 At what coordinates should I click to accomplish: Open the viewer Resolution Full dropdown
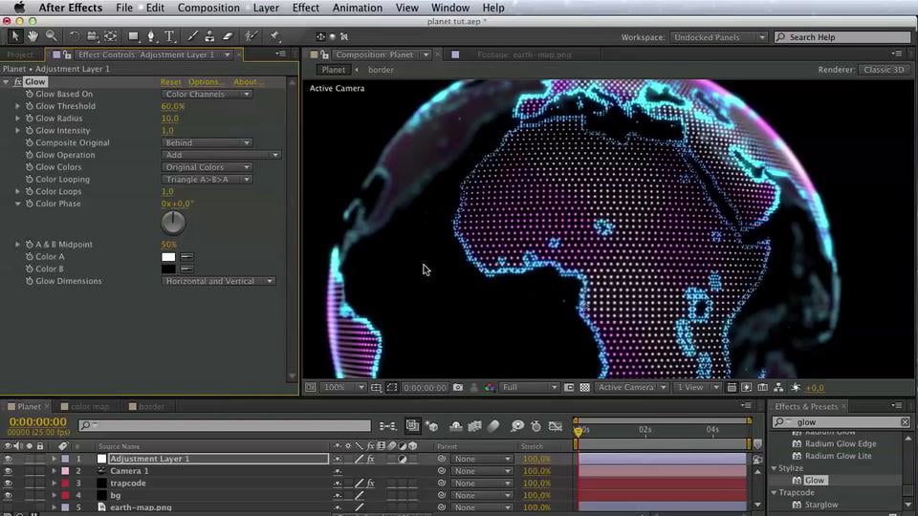coord(529,387)
